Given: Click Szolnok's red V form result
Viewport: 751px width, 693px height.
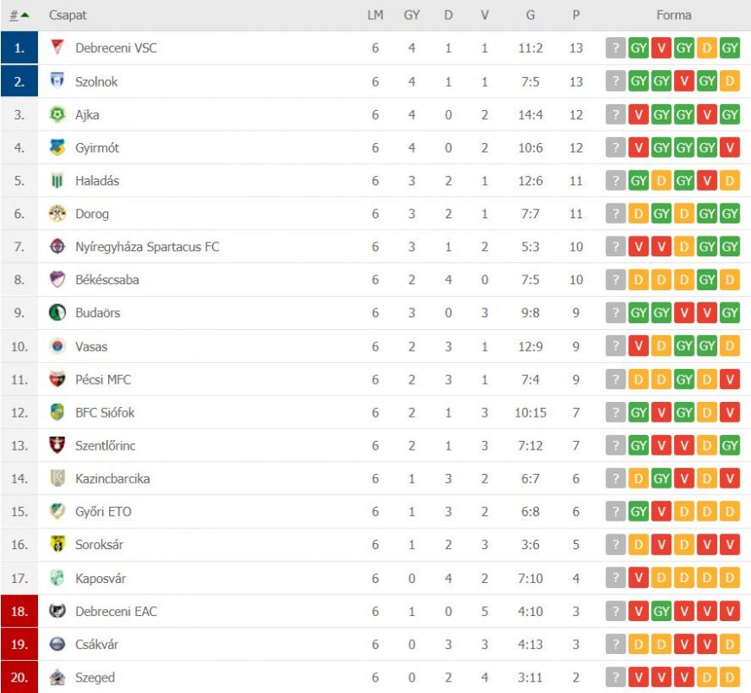Looking at the screenshot, I should 684,81.
